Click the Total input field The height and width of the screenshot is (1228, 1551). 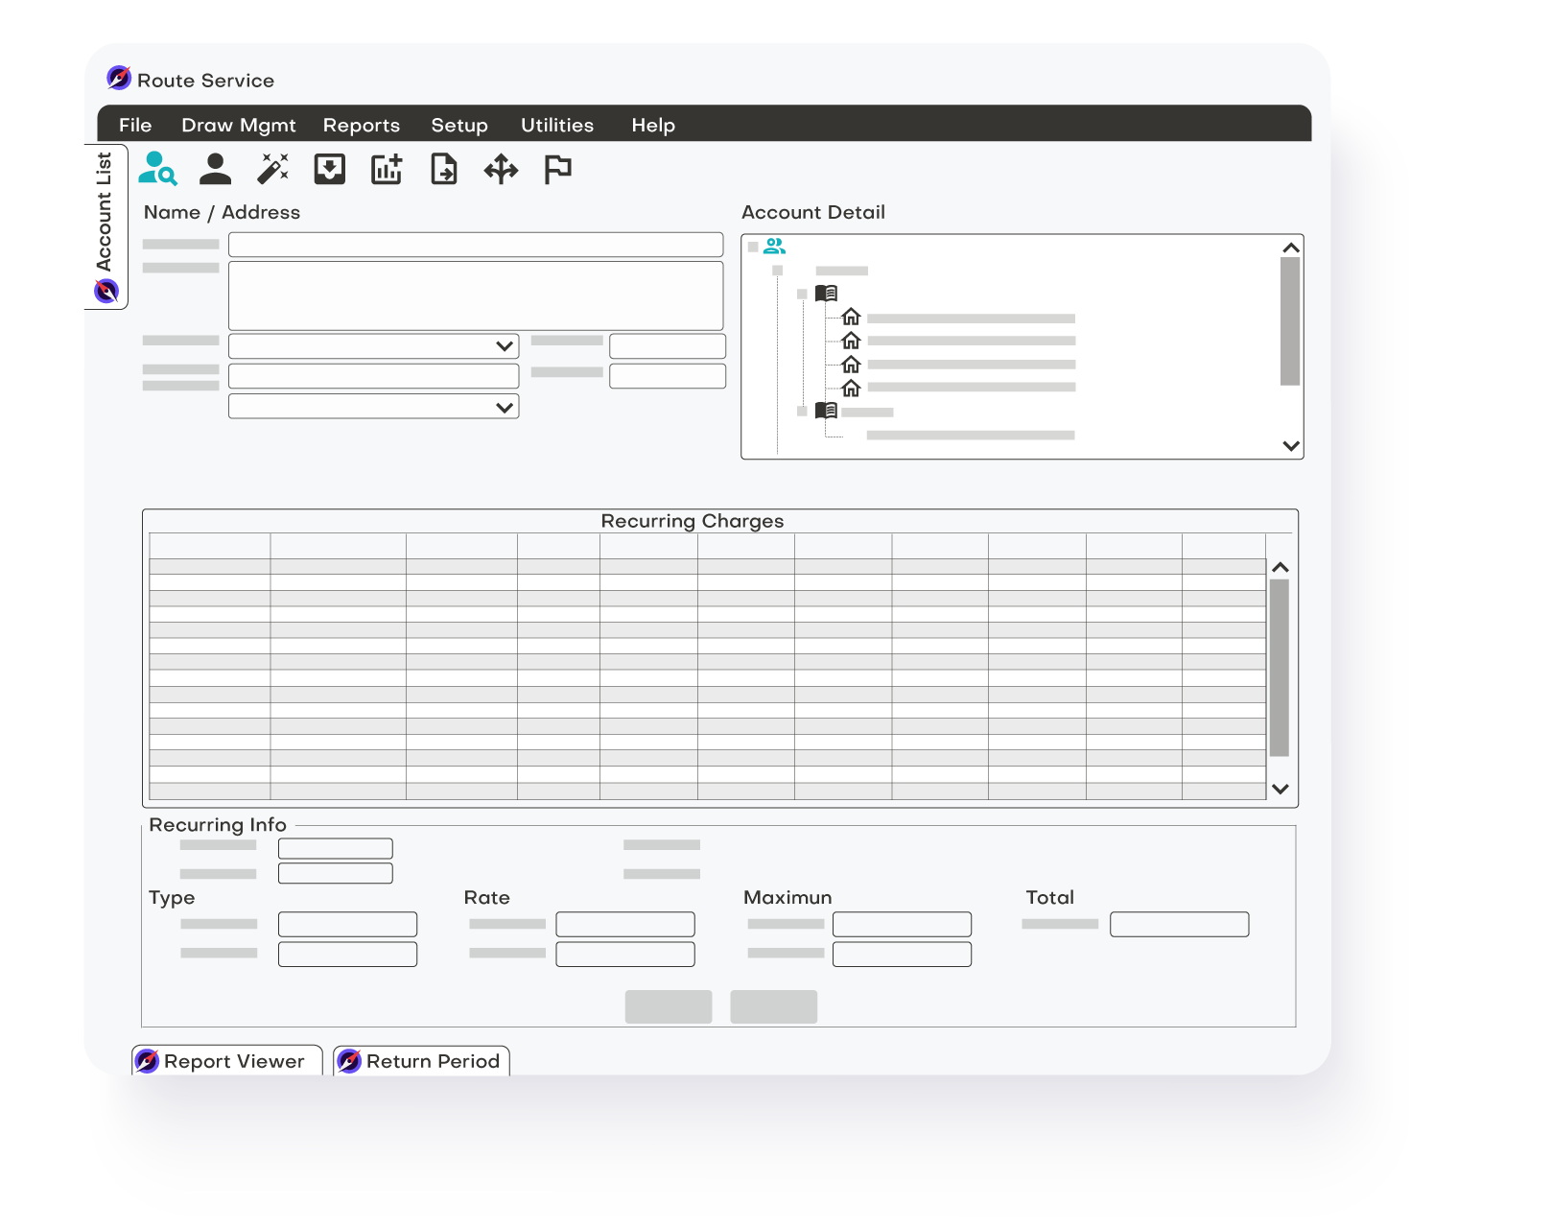coord(1179,924)
